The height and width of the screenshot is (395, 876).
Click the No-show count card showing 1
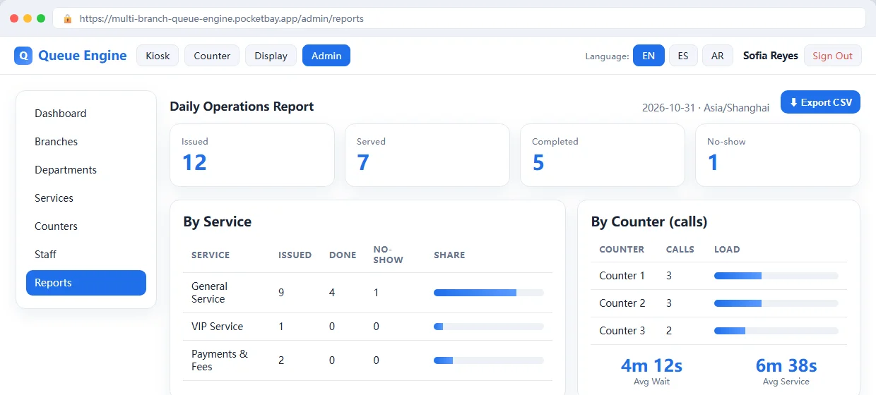(x=778, y=155)
